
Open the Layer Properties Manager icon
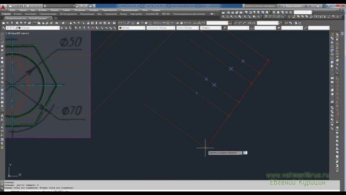point(3,28)
